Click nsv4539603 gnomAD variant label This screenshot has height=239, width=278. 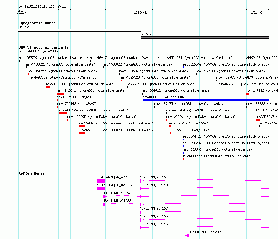pos(217,149)
